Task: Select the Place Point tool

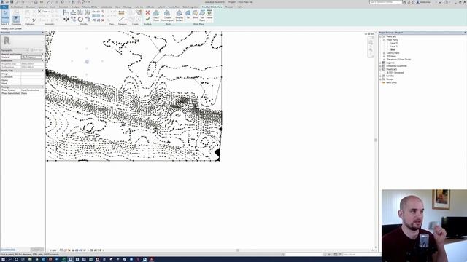Action: point(156,15)
